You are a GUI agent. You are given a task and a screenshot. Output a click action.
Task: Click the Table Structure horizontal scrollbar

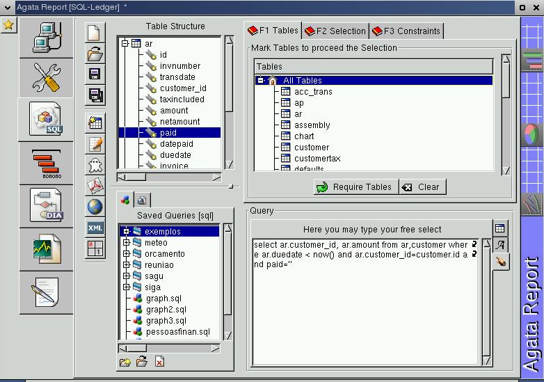(x=170, y=177)
